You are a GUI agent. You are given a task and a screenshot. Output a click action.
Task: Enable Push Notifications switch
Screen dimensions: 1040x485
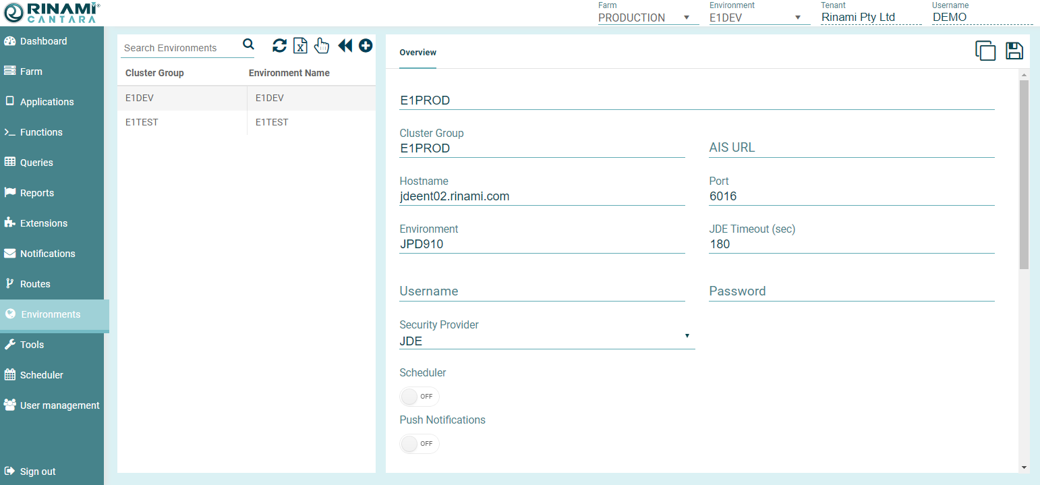(x=419, y=444)
